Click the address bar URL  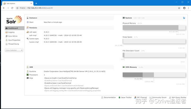click(x=40, y=8)
